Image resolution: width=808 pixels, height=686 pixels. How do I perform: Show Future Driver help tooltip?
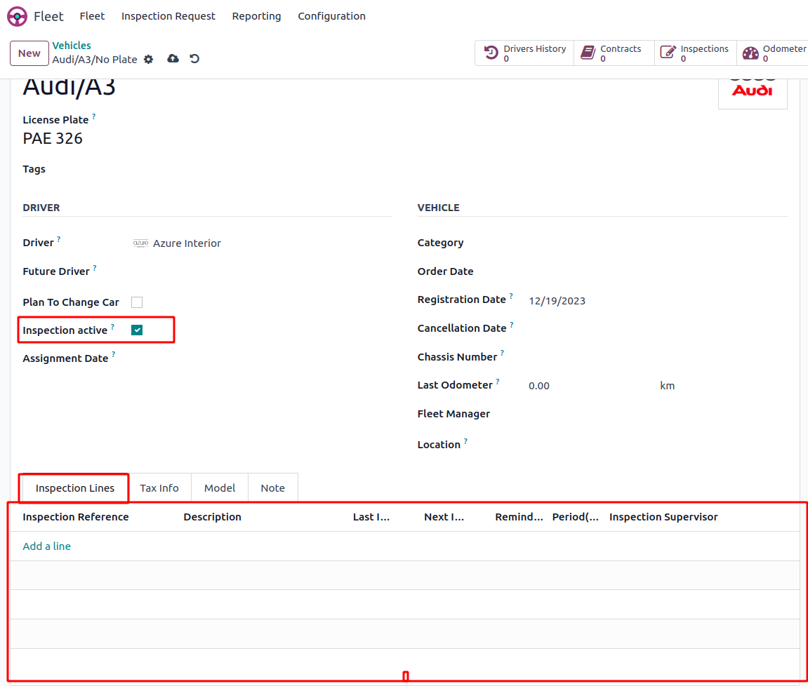point(95,268)
